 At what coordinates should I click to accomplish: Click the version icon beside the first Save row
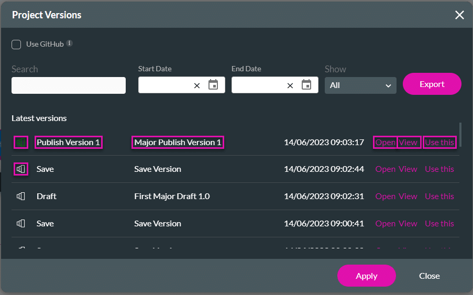pyautogui.click(x=20, y=169)
